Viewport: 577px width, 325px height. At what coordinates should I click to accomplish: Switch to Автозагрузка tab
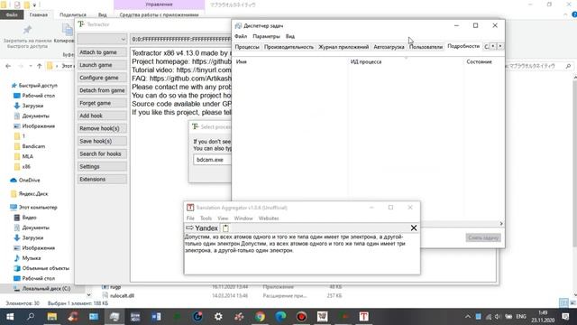389,47
